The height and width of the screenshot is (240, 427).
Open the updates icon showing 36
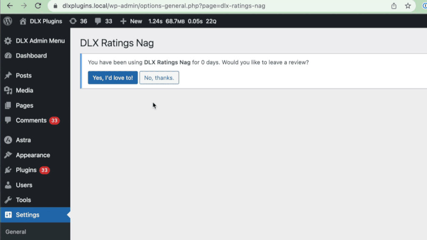coord(73,21)
